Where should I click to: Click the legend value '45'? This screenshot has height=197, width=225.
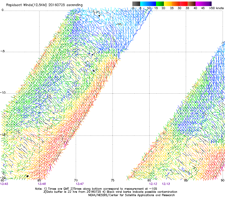(203, 8)
